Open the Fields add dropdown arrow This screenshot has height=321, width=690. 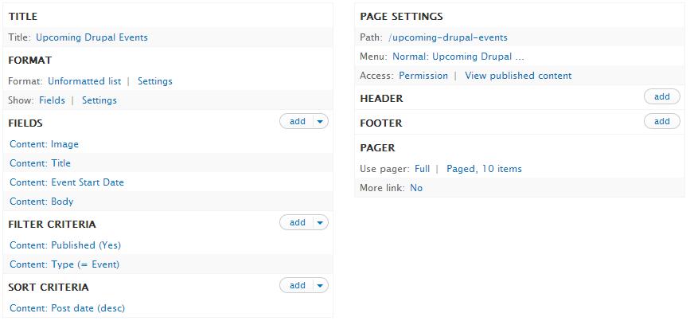click(x=321, y=122)
